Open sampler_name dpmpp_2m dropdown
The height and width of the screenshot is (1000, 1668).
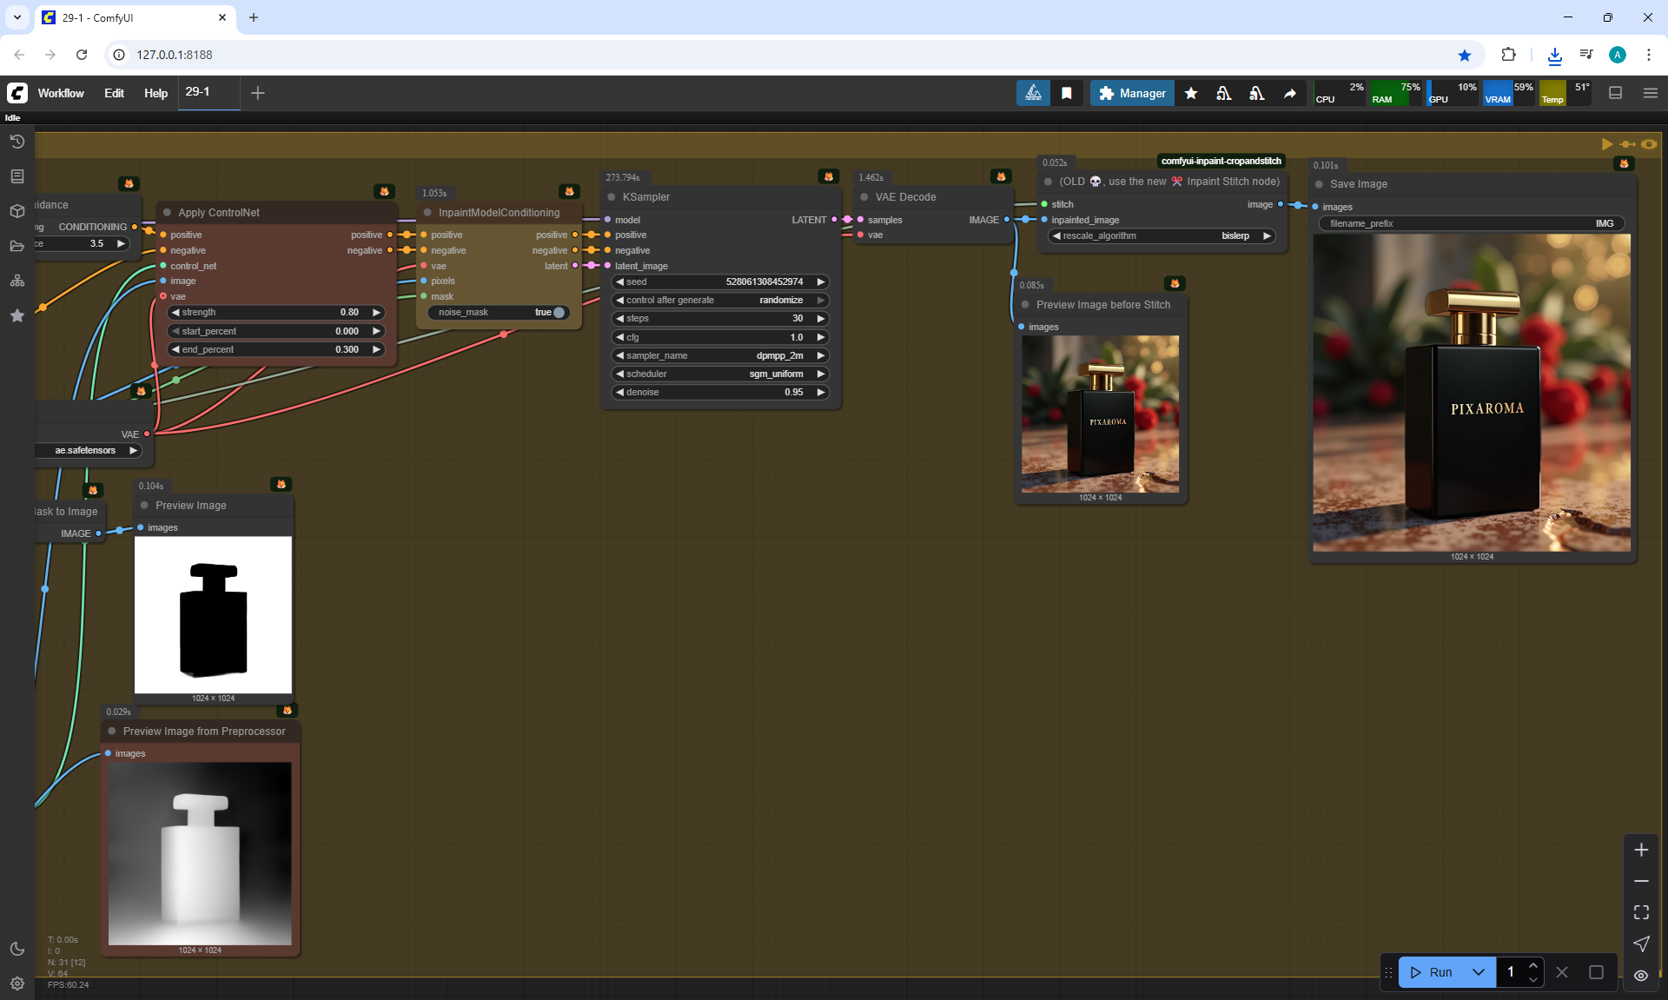click(x=720, y=355)
